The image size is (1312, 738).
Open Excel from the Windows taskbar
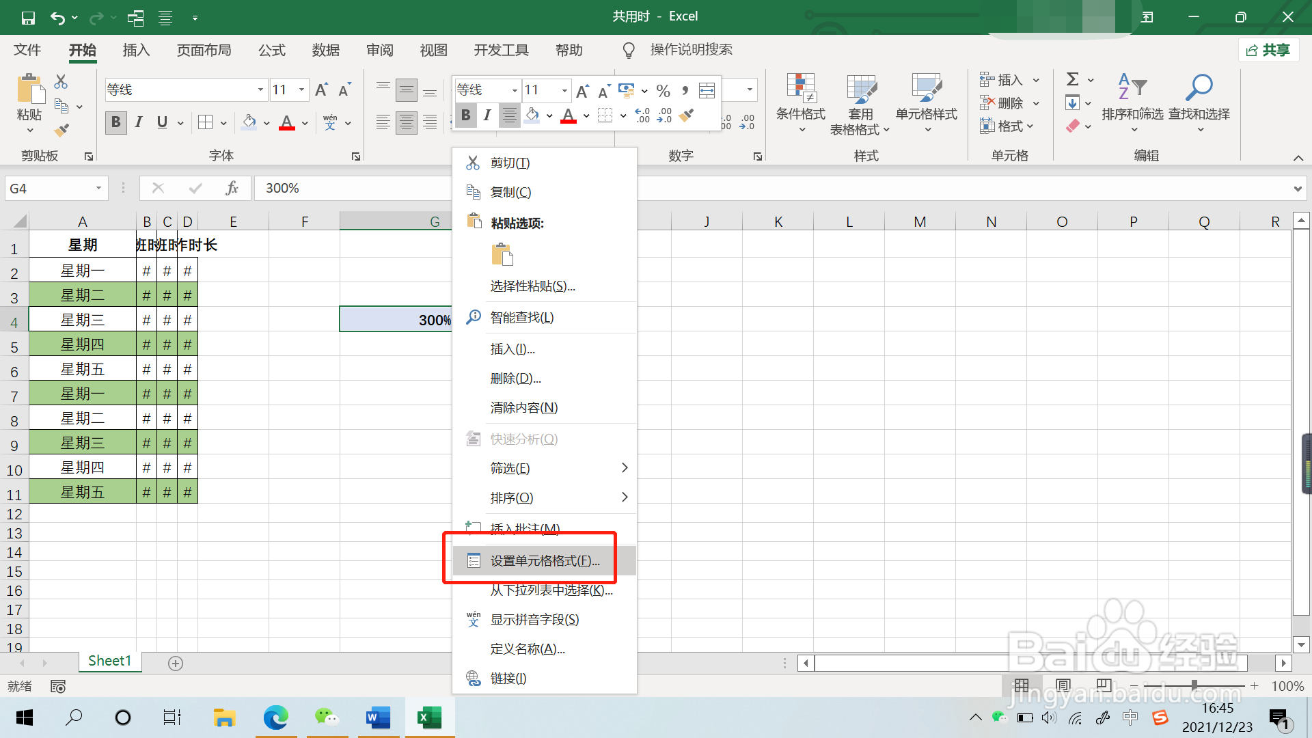429,717
